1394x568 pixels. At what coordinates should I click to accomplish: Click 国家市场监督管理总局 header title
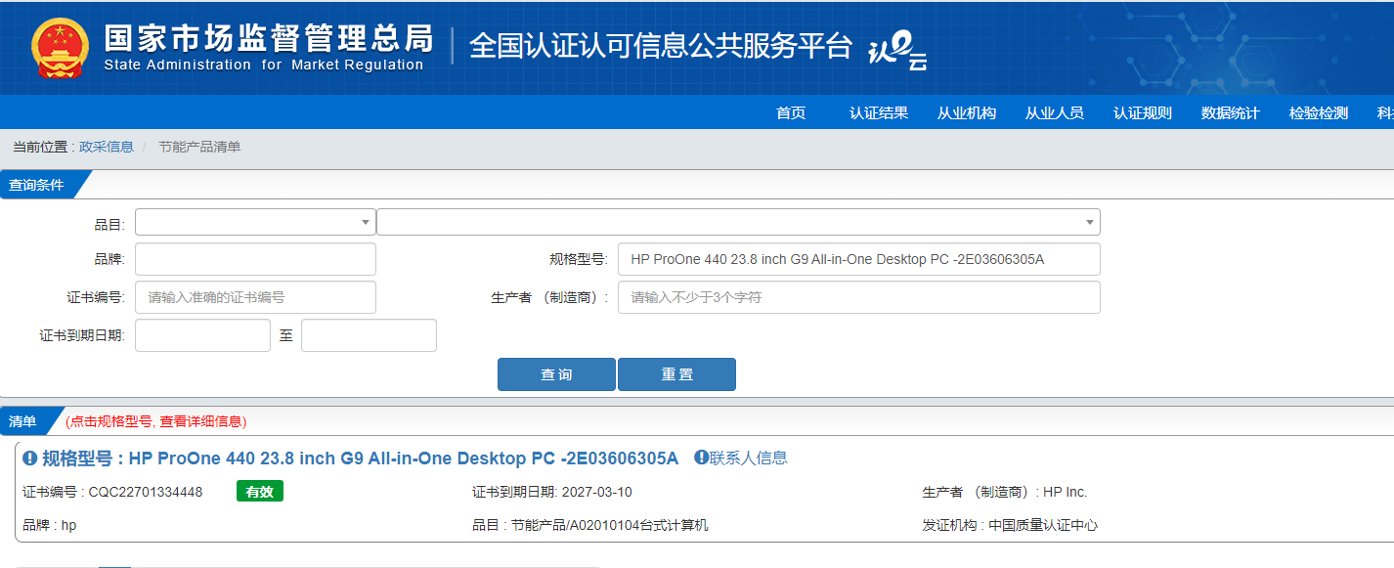[x=268, y=38]
